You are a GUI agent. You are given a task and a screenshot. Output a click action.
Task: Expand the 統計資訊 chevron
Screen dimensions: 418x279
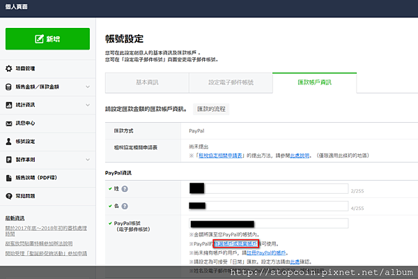tap(88, 105)
